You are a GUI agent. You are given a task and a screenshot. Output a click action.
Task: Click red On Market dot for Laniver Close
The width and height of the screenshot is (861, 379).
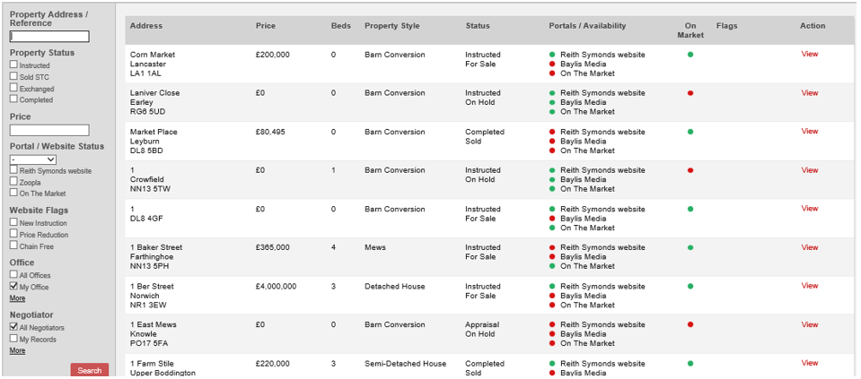click(x=690, y=93)
